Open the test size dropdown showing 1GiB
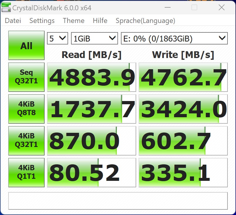Image resolution: width=236 pixels, height=215 pixels. [x=94, y=38]
